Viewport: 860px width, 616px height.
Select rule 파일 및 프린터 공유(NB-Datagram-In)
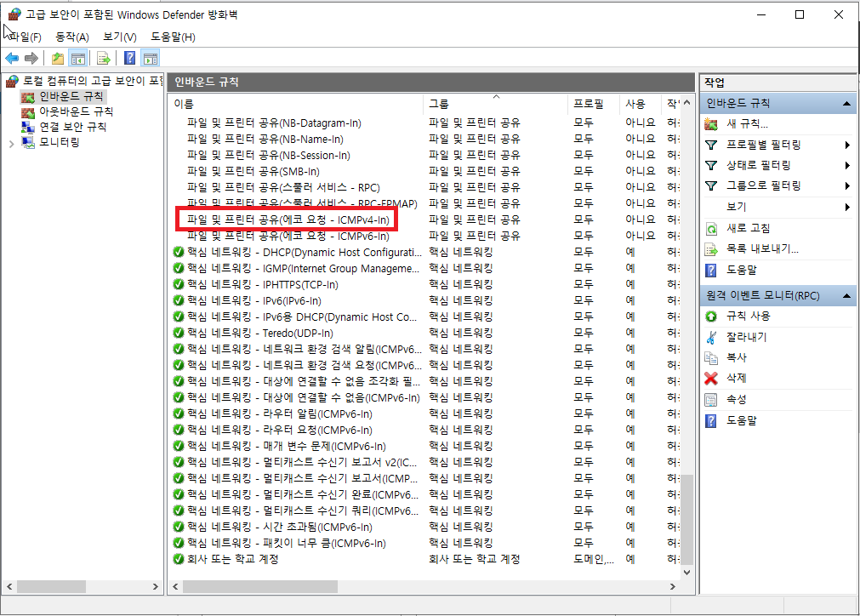click(274, 123)
